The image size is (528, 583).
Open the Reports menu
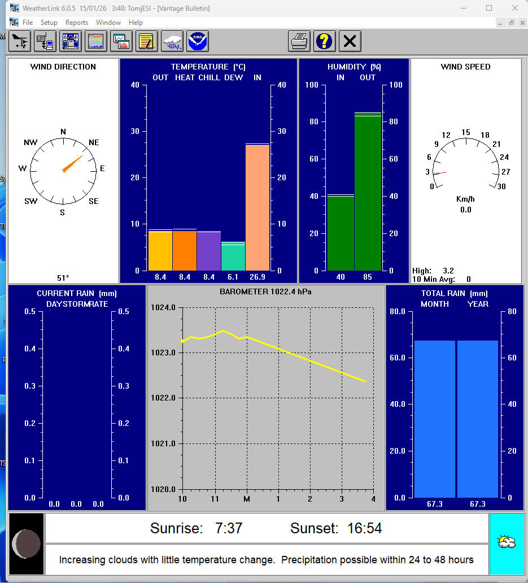77,23
